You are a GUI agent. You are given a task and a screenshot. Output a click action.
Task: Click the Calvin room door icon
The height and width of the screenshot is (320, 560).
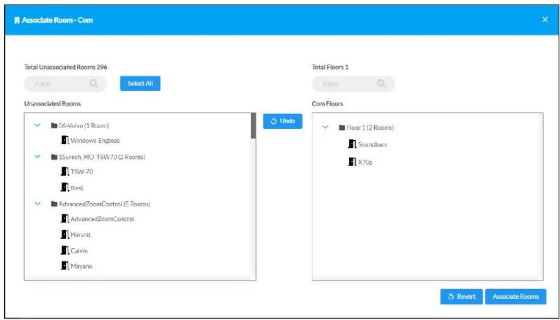pyautogui.click(x=65, y=250)
